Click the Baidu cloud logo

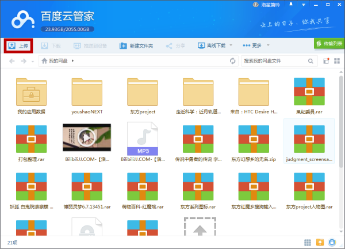click(23, 20)
